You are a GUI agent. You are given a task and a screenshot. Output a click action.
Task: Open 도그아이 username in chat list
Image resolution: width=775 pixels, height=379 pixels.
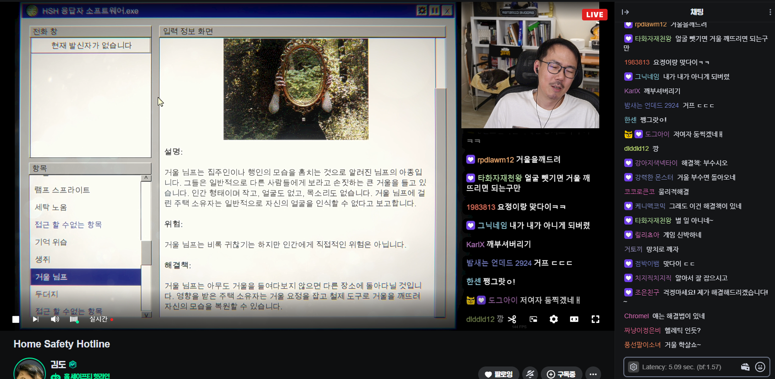coord(657,134)
